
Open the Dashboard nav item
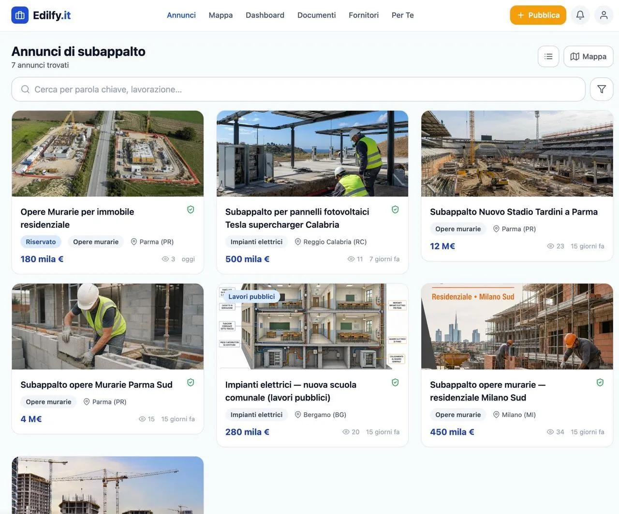coord(265,15)
